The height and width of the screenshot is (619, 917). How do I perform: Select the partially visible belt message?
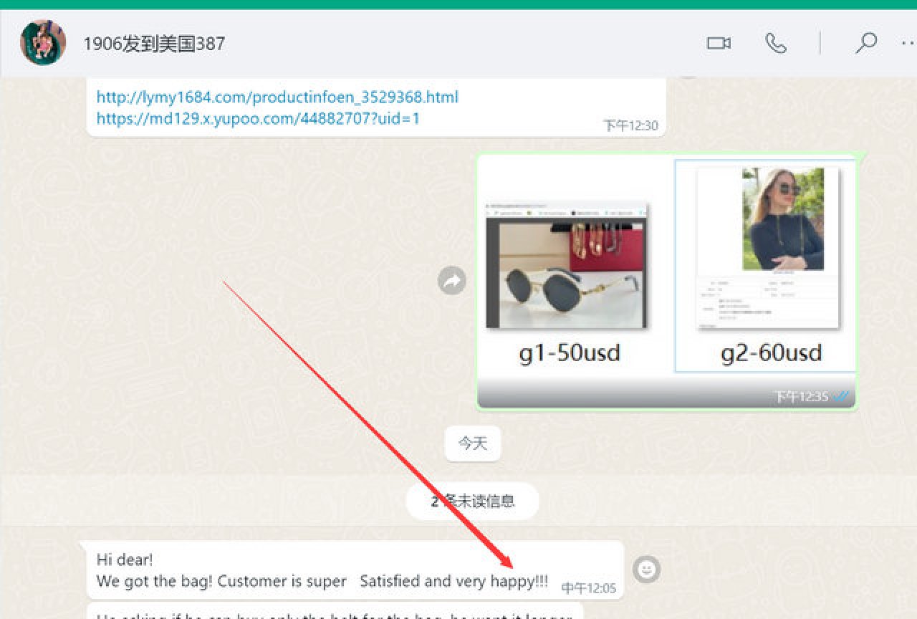[x=333, y=613]
